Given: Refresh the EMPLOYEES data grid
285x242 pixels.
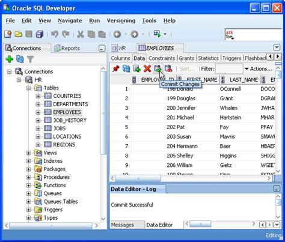Looking at the screenshot, I should coord(126,68).
